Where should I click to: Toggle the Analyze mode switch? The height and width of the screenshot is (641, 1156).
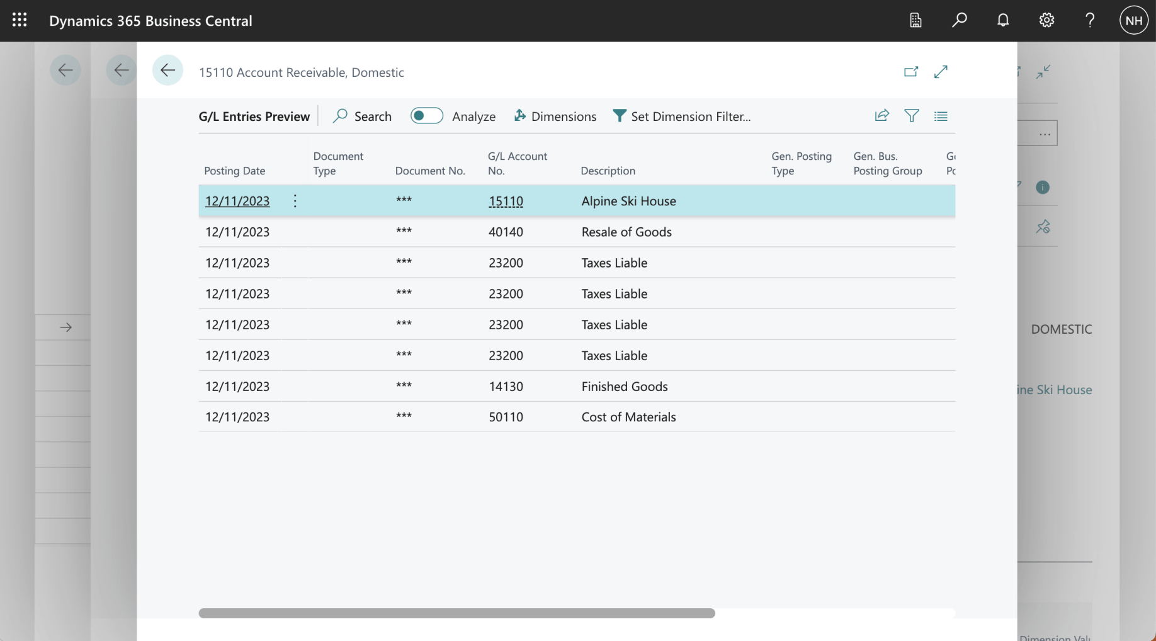(x=426, y=116)
